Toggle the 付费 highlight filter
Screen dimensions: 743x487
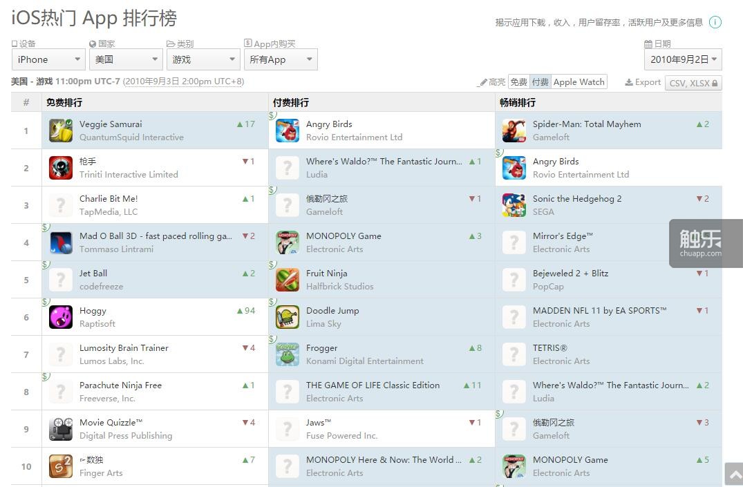[540, 82]
